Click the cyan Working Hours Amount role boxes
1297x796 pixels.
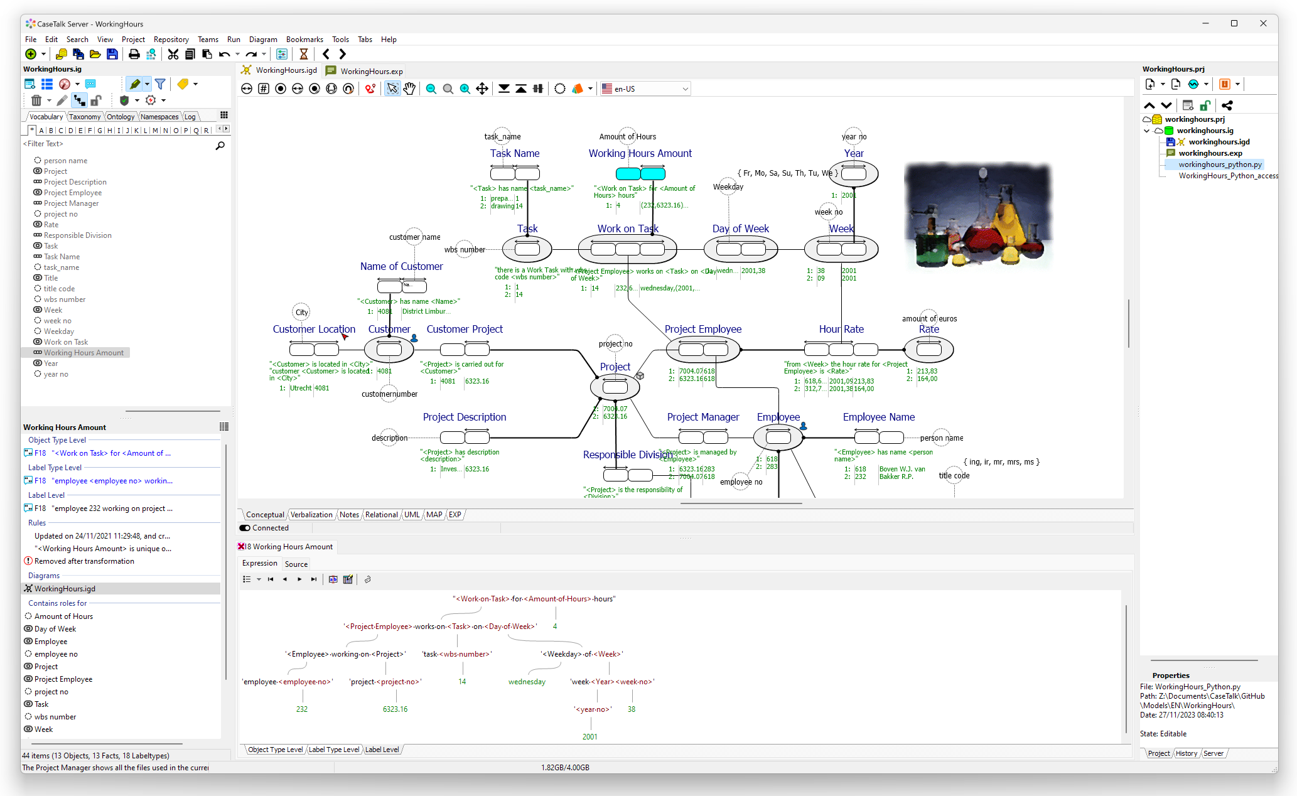(x=640, y=174)
